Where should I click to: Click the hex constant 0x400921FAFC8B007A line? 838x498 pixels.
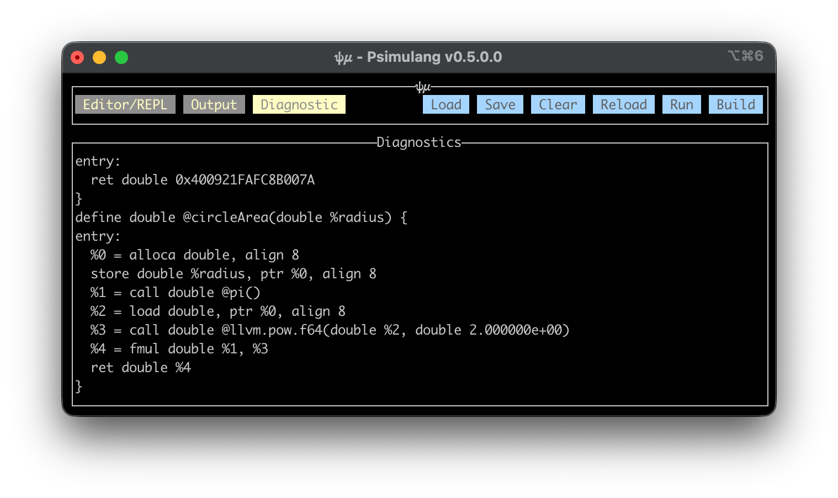click(245, 180)
